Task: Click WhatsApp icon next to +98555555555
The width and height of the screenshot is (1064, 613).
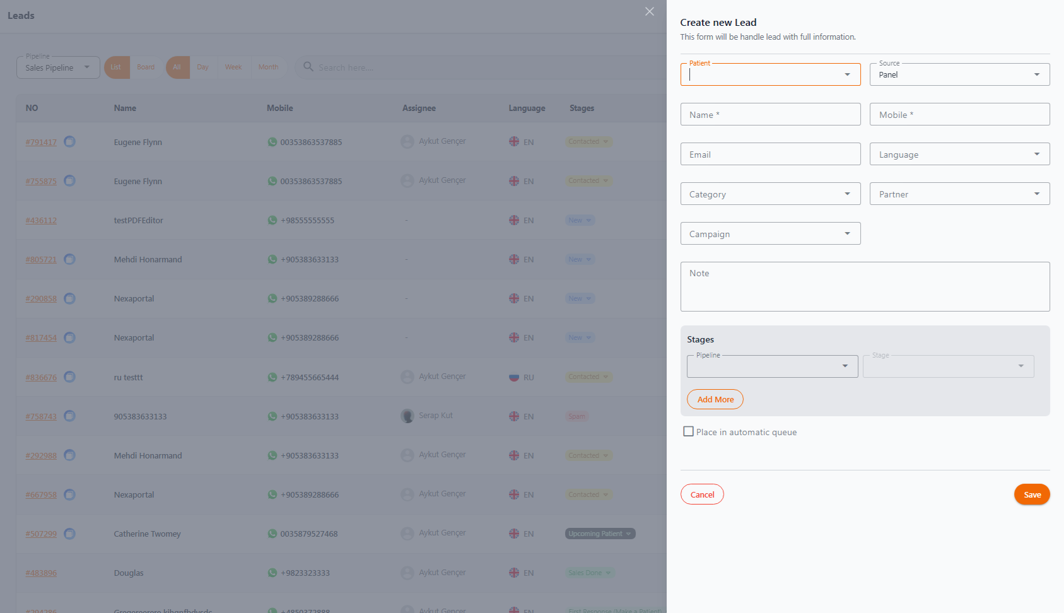Action: (x=272, y=220)
